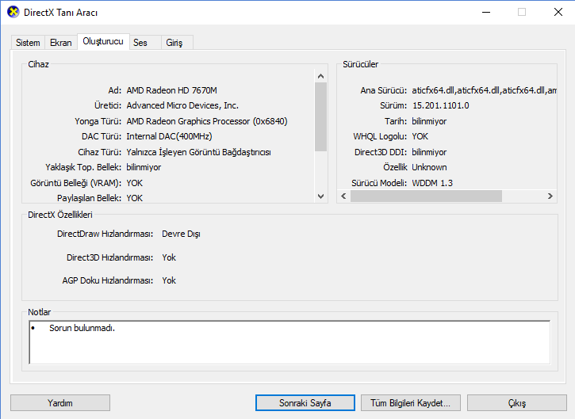Close the DirectX Tanı Aracı window
This screenshot has width=575, height=419.
point(558,12)
